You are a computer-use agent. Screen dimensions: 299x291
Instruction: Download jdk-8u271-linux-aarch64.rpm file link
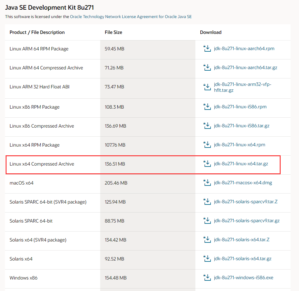244,49
